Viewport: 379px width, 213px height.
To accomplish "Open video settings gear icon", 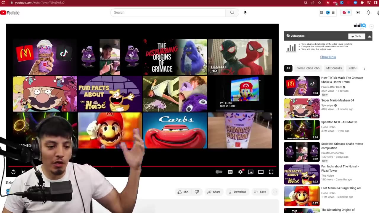I will (240, 172).
